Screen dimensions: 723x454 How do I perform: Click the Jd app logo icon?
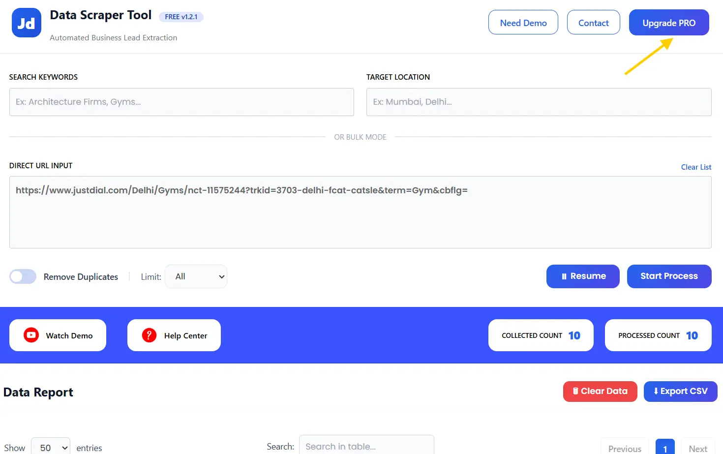(x=26, y=23)
